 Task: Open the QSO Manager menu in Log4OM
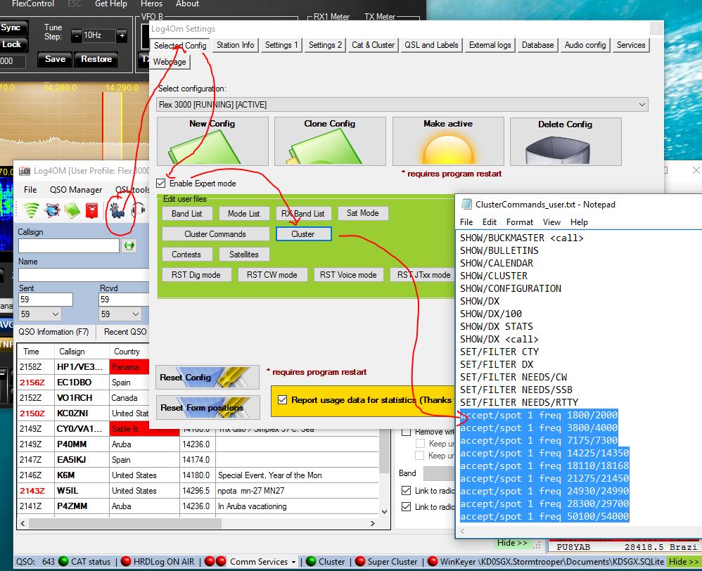click(76, 190)
